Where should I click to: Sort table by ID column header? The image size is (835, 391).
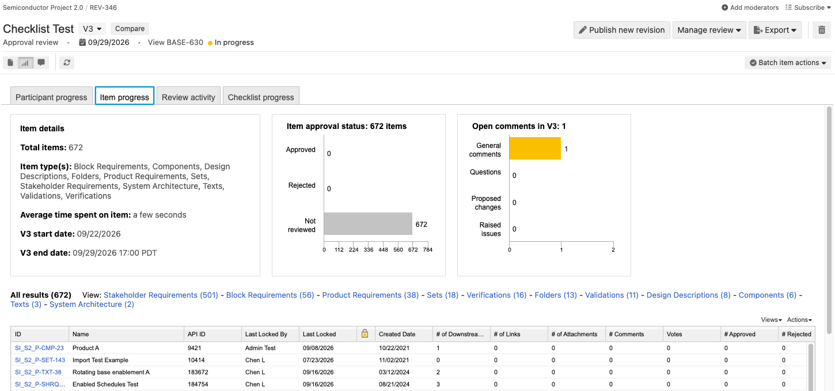[40, 334]
